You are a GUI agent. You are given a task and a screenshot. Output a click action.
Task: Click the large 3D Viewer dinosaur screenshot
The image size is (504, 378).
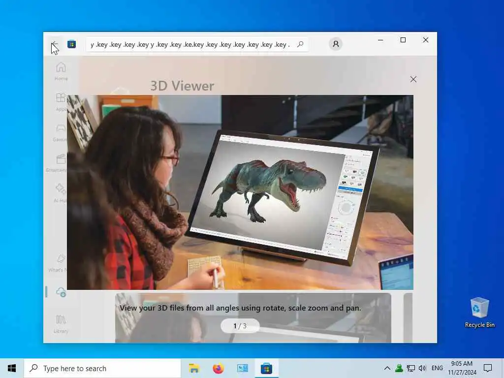coord(240,192)
